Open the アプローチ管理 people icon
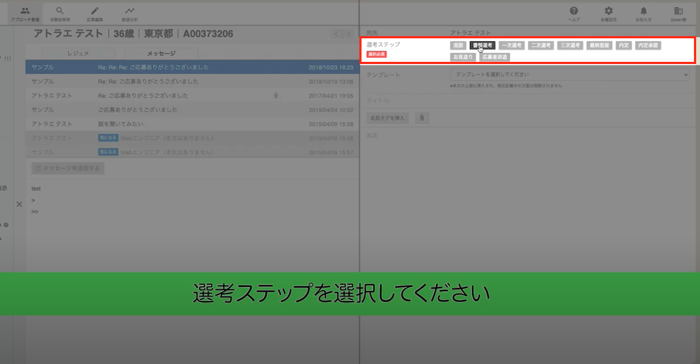This screenshot has height=364, width=700. coord(25,10)
